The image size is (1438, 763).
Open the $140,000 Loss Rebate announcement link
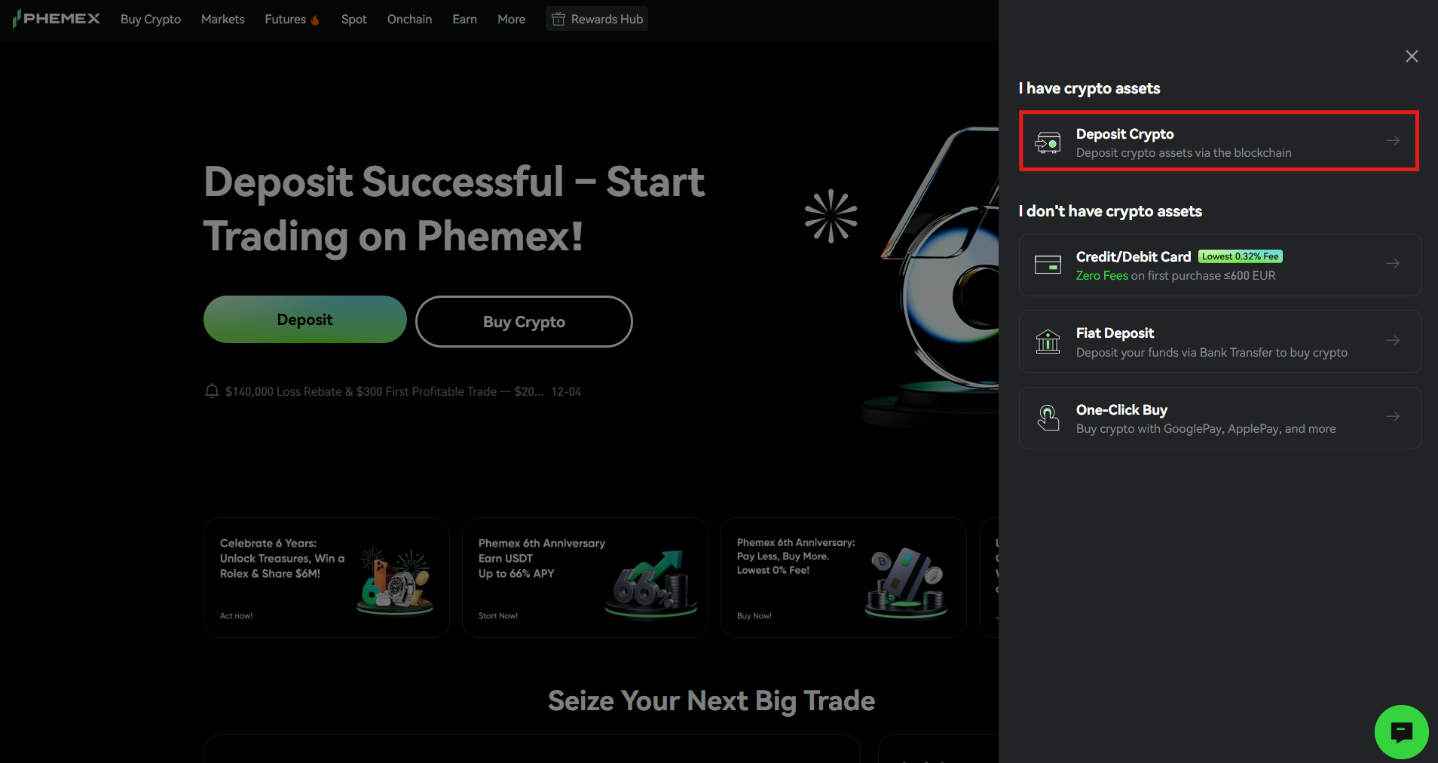(384, 391)
